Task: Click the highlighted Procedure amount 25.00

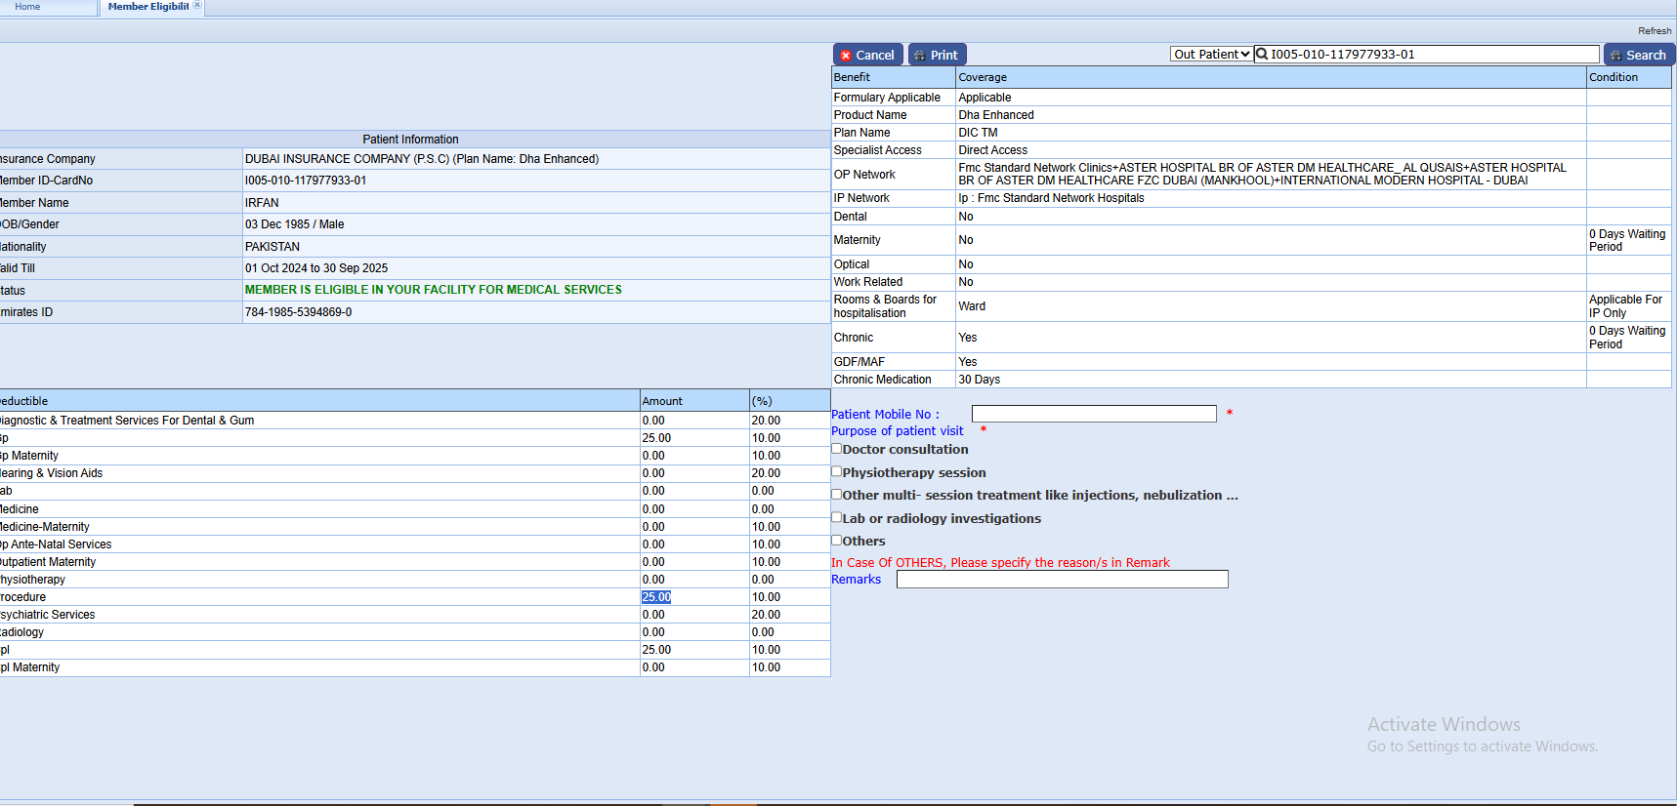Action: coord(656,597)
